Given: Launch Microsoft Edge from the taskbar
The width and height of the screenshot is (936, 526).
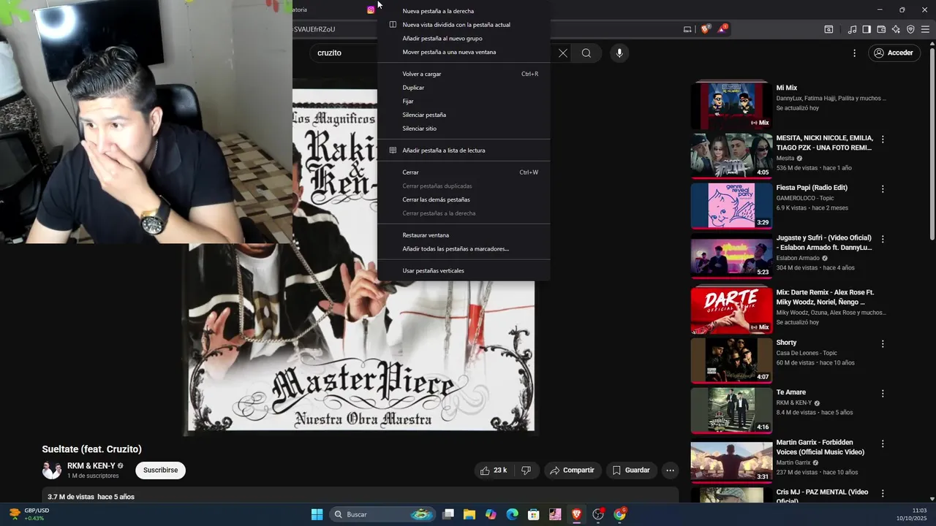Looking at the screenshot, I should pos(513,514).
